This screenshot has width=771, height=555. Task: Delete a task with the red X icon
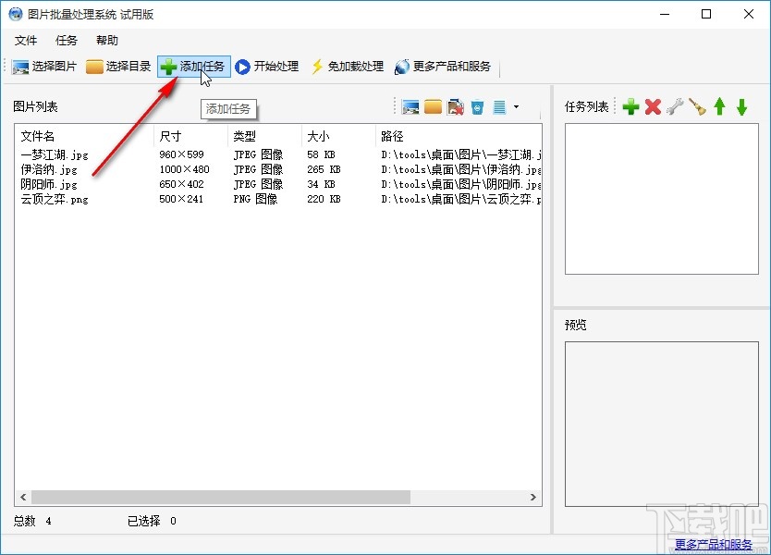(x=653, y=106)
